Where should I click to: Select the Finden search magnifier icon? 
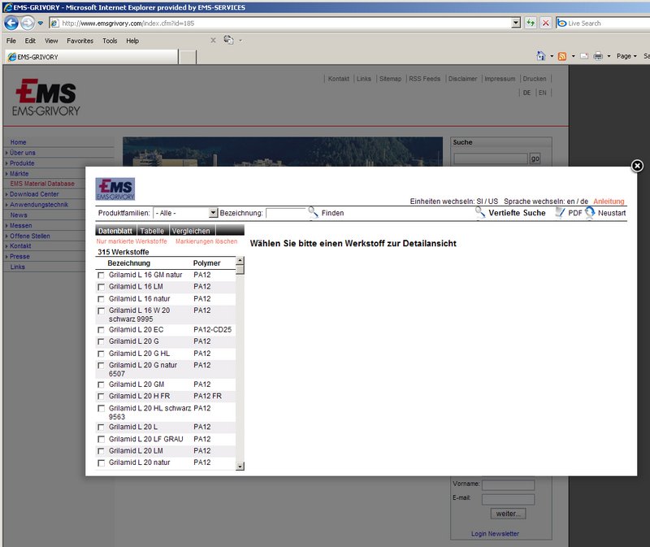[x=313, y=212]
